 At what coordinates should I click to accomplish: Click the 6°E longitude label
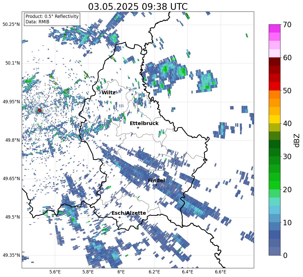point(121,272)
